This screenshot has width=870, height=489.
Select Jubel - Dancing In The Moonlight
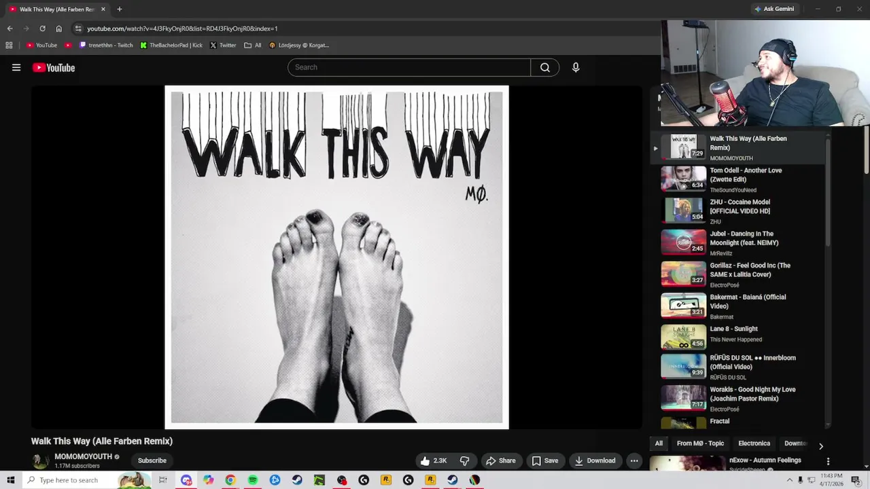[x=742, y=242]
